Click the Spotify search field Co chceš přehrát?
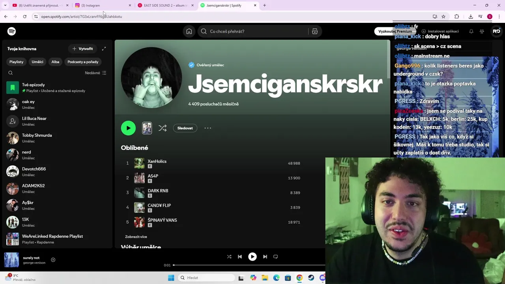The height and width of the screenshot is (284, 505). pyautogui.click(x=253, y=31)
